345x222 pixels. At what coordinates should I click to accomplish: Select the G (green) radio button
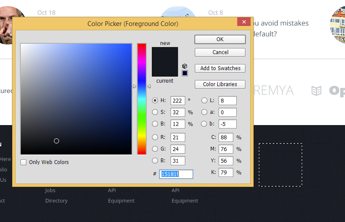[x=155, y=149]
